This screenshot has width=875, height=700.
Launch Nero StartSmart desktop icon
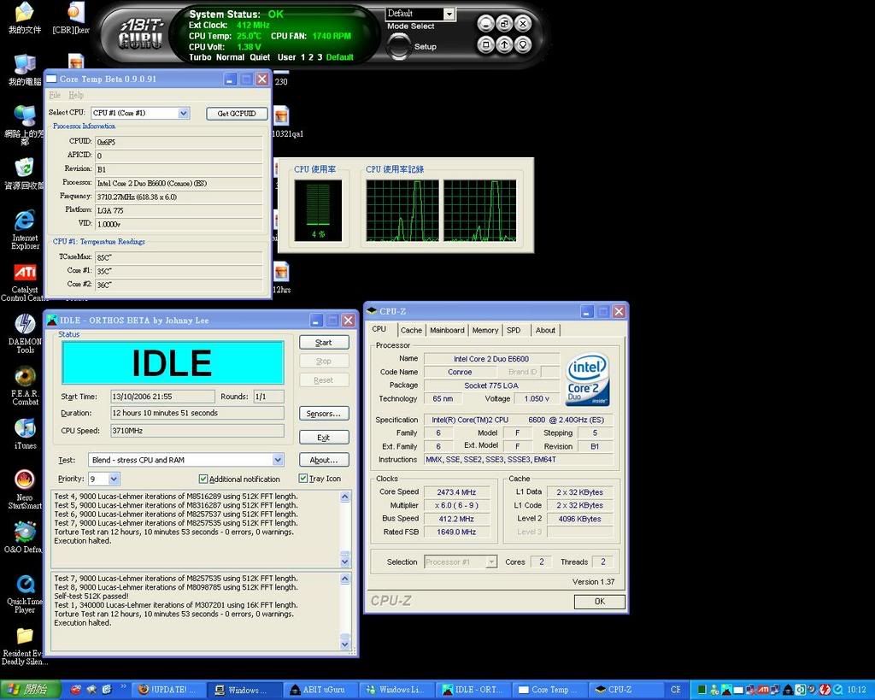pos(25,489)
